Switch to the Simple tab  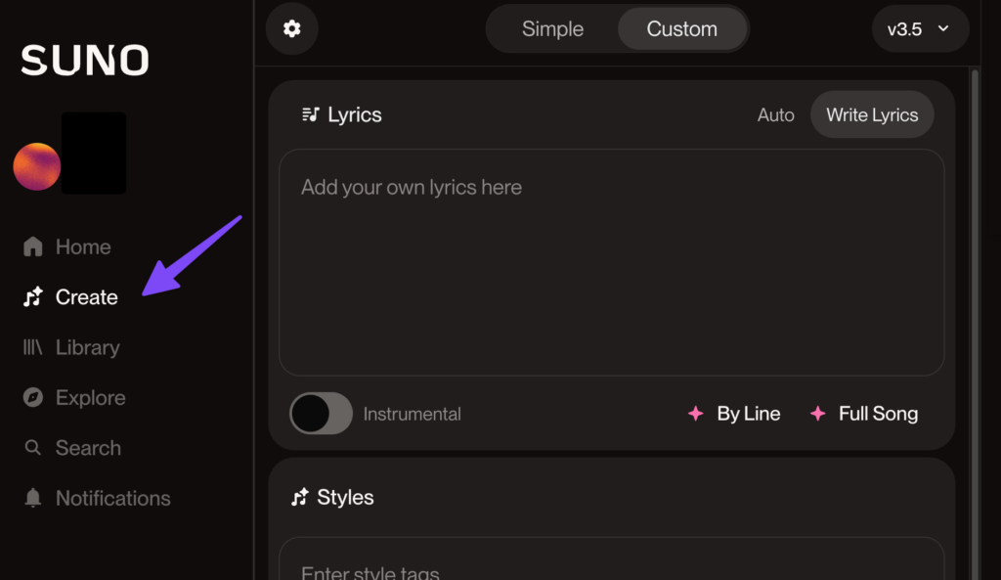click(x=552, y=28)
